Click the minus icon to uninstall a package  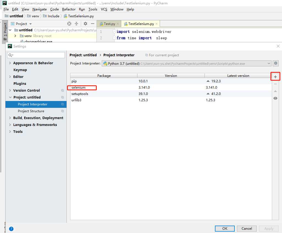tap(275, 84)
